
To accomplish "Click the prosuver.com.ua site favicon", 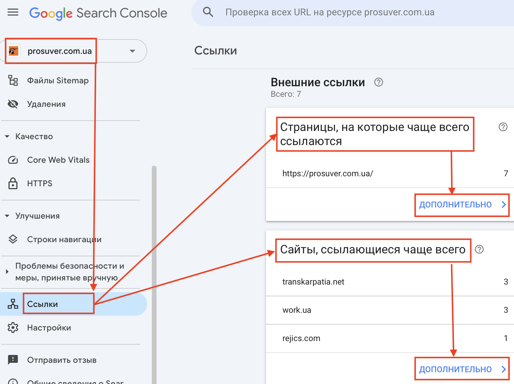I will tap(14, 51).
